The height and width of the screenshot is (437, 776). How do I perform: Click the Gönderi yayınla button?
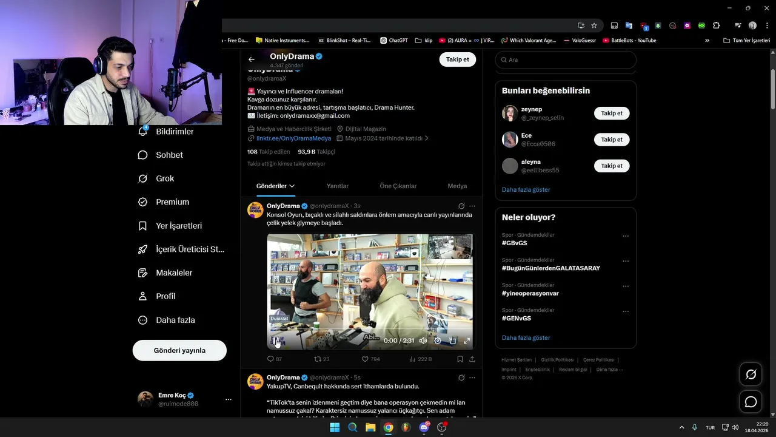179,350
